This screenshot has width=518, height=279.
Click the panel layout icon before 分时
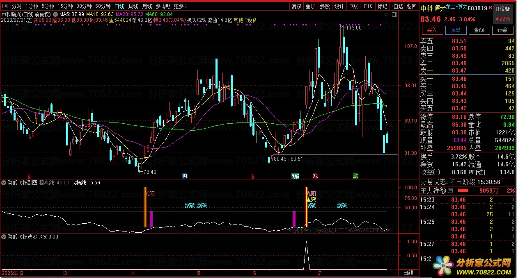(5, 6)
